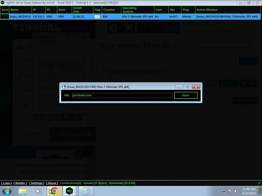
Task: Open Windows Explorer from the taskbar
Action: point(23,191)
